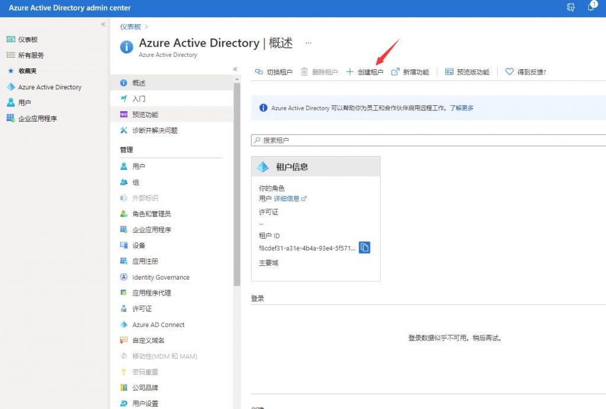Screen dimensions: 606x409
Task: Click the 预览功能 menu icon
Action: (x=124, y=114)
